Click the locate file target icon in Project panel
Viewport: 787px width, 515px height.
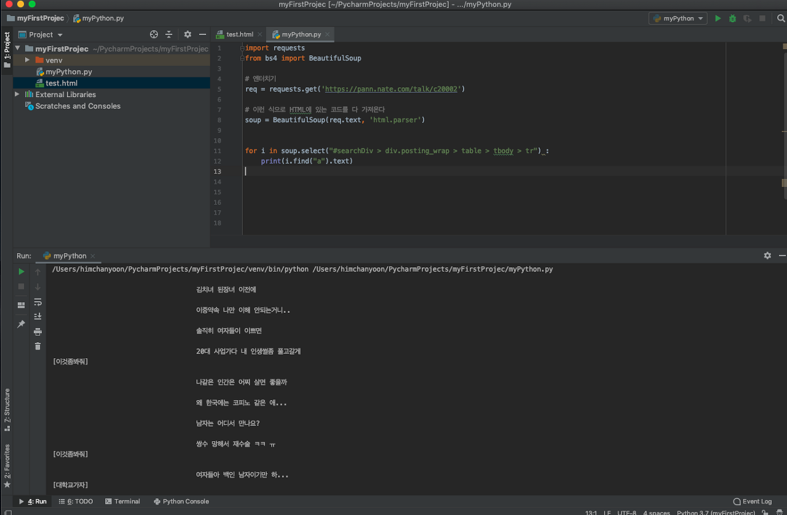click(x=154, y=34)
